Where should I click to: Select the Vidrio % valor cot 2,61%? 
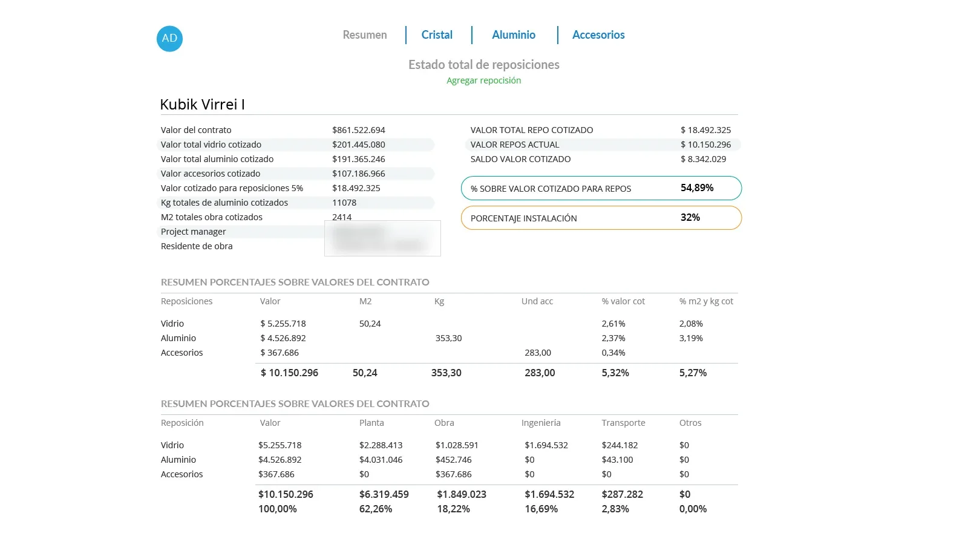pos(613,324)
